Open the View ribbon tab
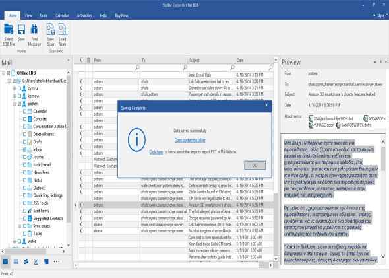389x278 pixels. coord(28,15)
